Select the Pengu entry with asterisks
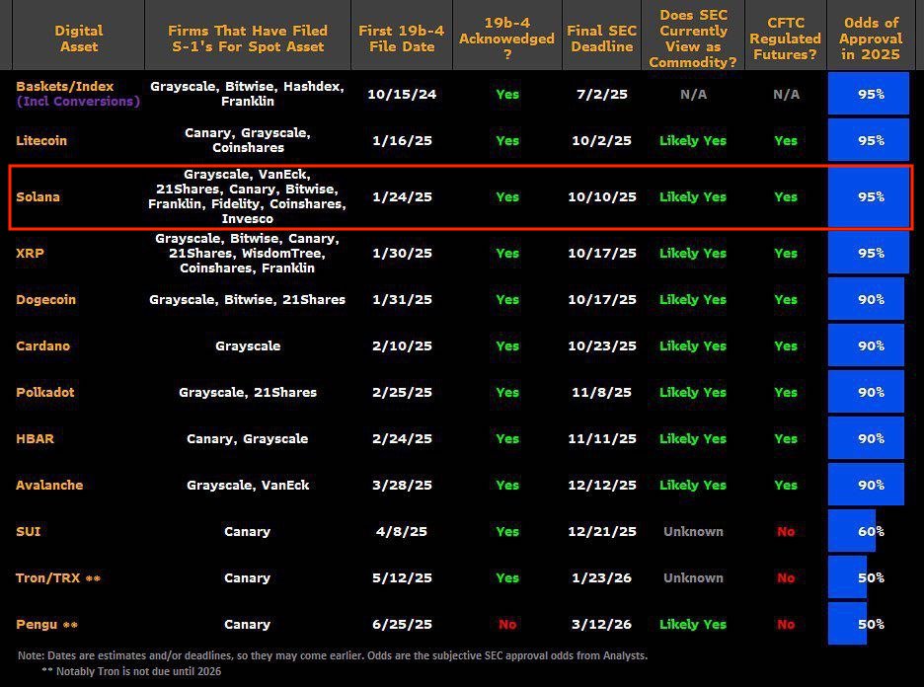 (46, 624)
